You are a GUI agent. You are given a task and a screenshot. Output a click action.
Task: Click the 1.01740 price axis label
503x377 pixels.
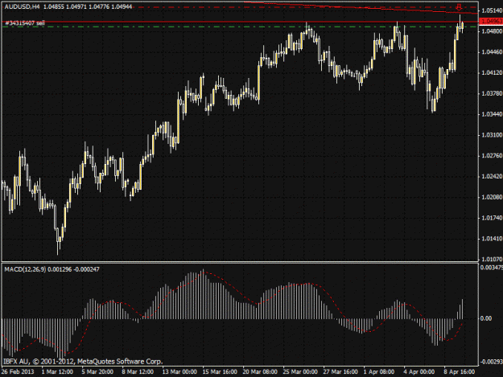tap(492, 218)
